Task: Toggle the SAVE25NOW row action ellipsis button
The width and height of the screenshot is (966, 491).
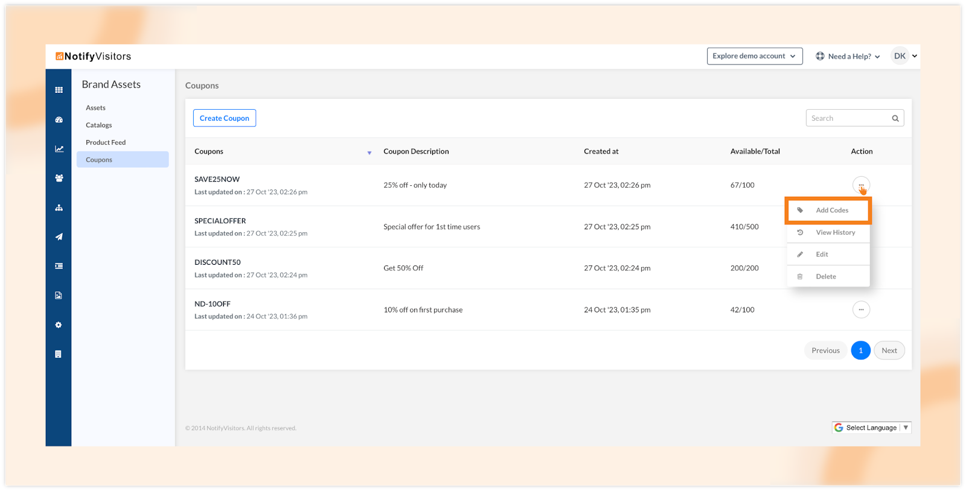Action: (861, 185)
